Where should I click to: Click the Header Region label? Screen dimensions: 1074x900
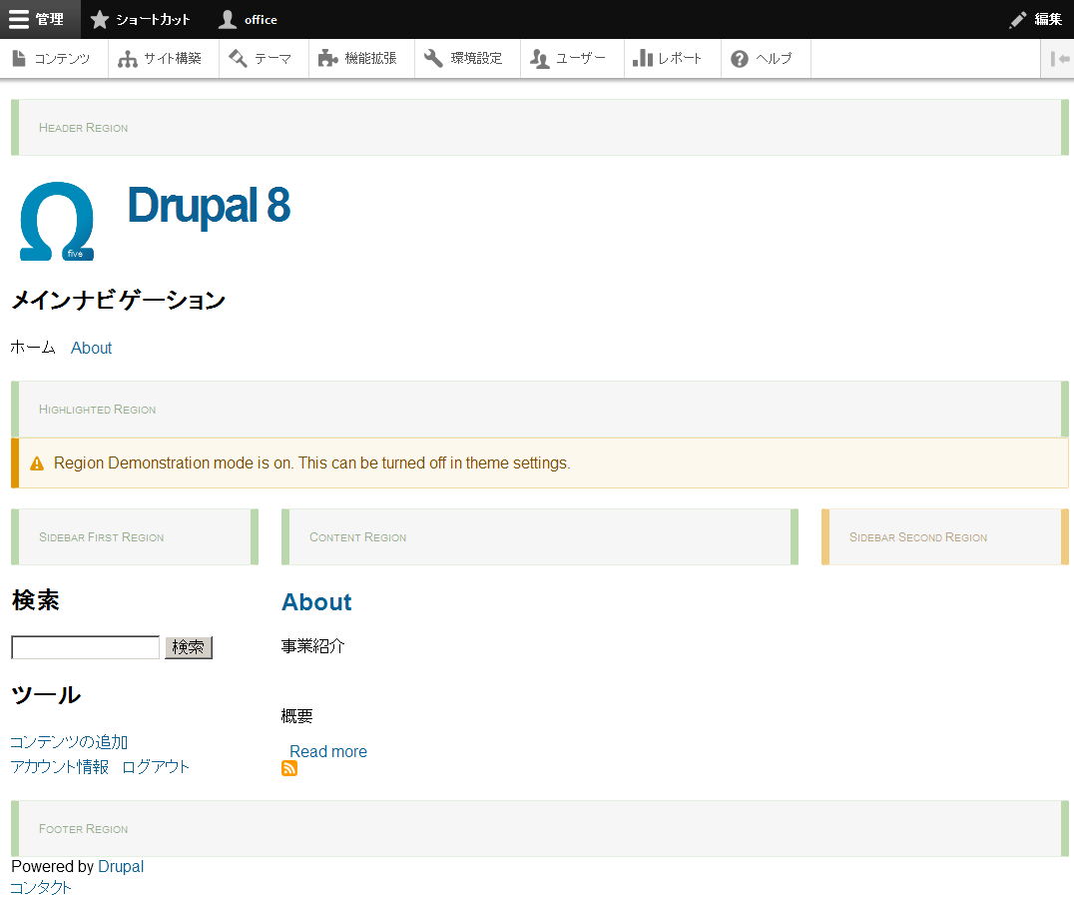coord(84,128)
